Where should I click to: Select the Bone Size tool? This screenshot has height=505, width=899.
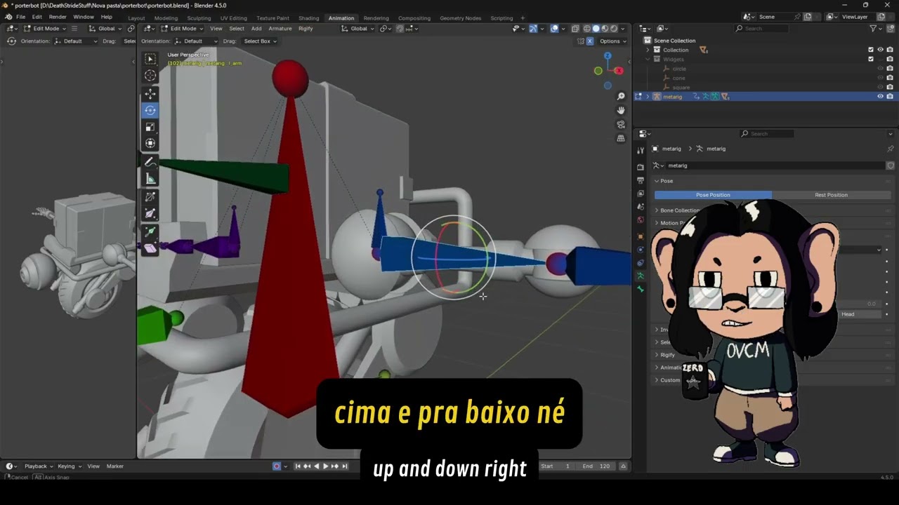[150, 214]
